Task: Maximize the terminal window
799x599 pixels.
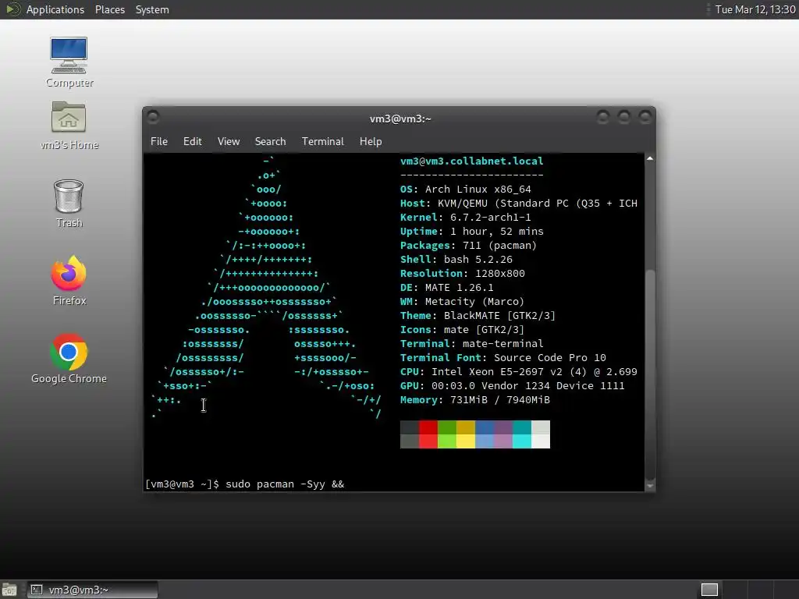Action: [624, 118]
